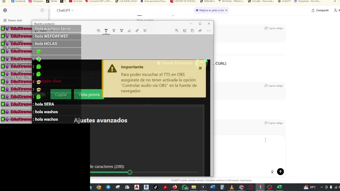
Task: Show hidden system tray icons
Action: pyautogui.click(x=322, y=187)
